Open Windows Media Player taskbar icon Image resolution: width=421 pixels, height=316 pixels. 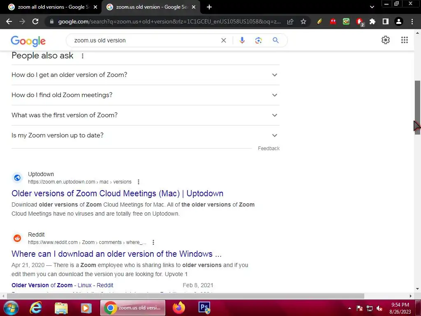tap(86, 308)
